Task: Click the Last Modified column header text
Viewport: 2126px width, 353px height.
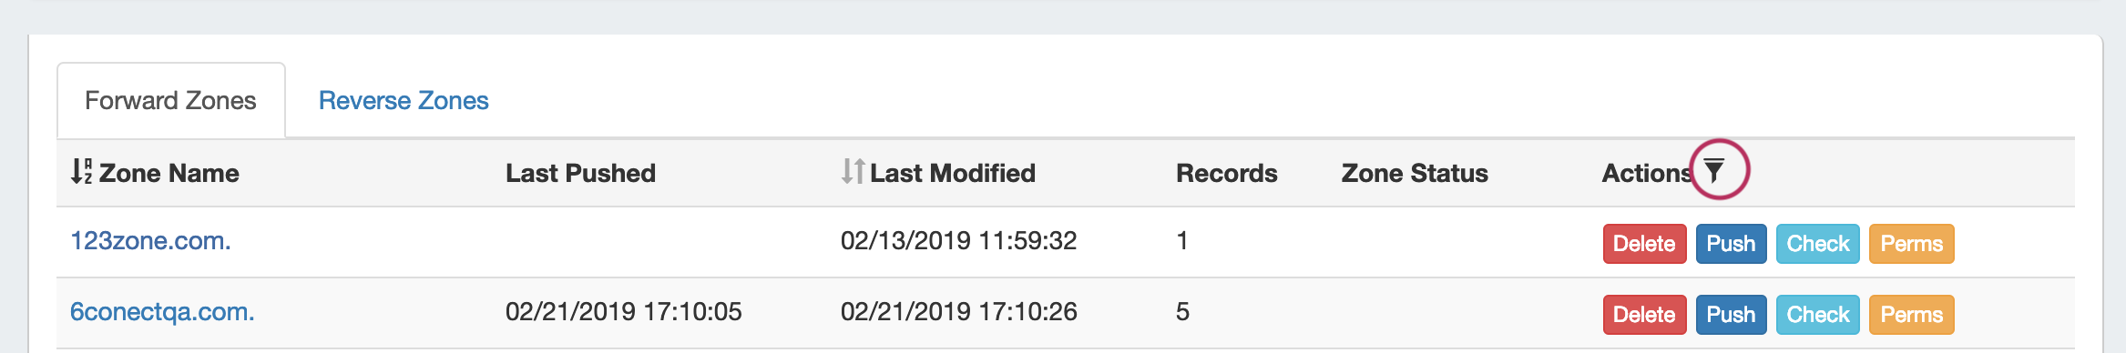Action: pyautogui.click(x=953, y=173)
